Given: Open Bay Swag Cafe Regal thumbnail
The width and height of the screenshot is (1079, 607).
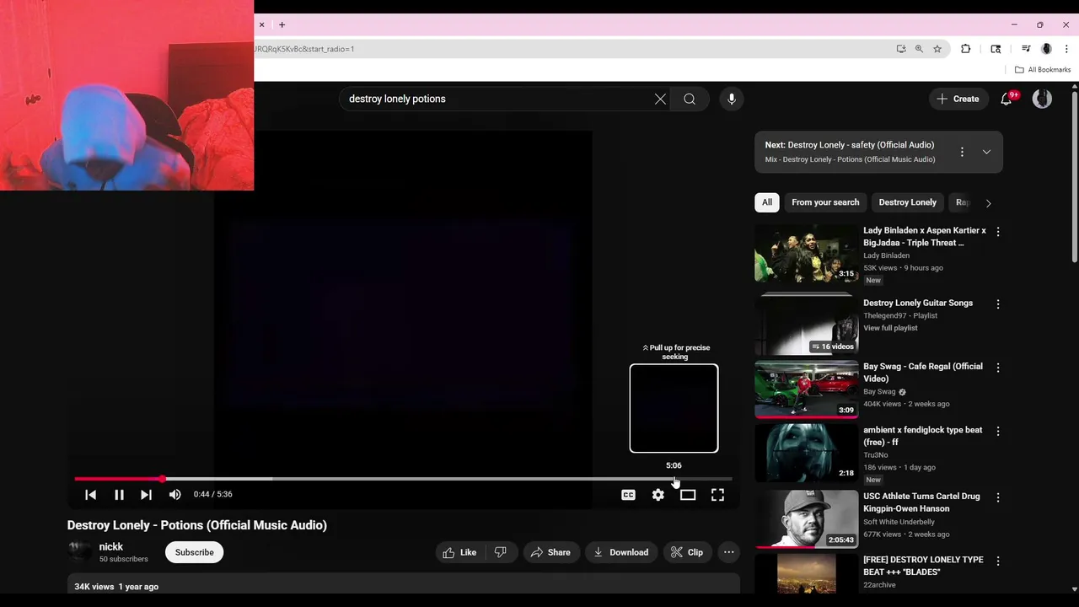Looking at the screenshot, I should click(806, 389).
